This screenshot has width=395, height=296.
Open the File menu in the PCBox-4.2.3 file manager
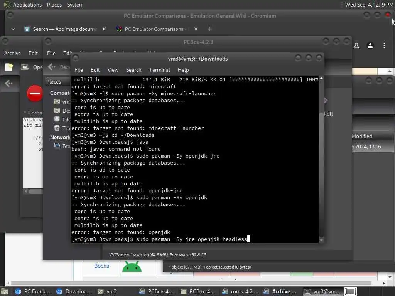[51, 53]
